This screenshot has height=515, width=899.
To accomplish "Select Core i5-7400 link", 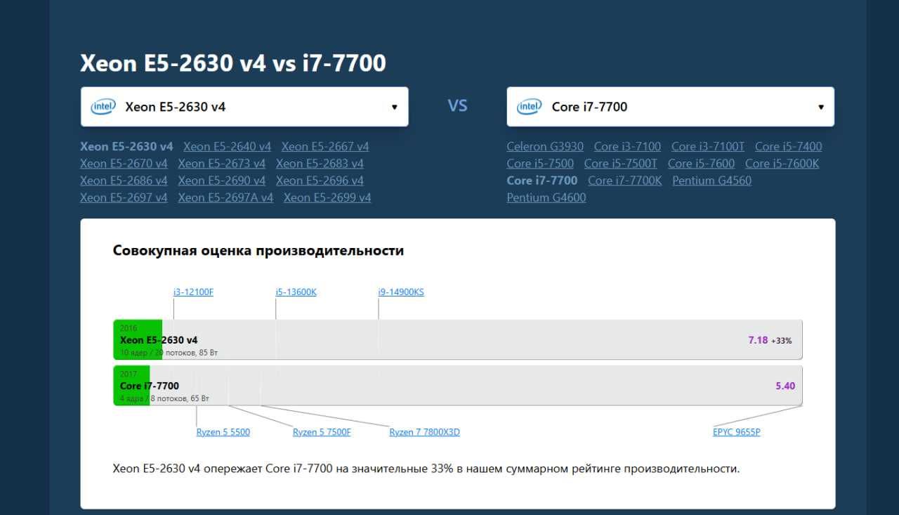I will pos(788,146).
